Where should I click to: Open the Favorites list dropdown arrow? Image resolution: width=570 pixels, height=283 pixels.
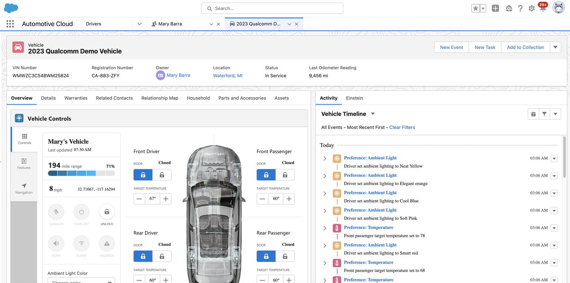[483, 8]
